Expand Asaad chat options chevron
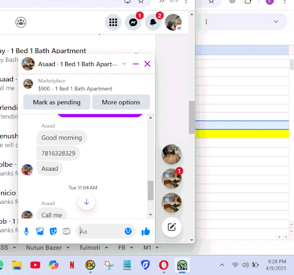The image size is (294, 275). click(x=124, y=64)
